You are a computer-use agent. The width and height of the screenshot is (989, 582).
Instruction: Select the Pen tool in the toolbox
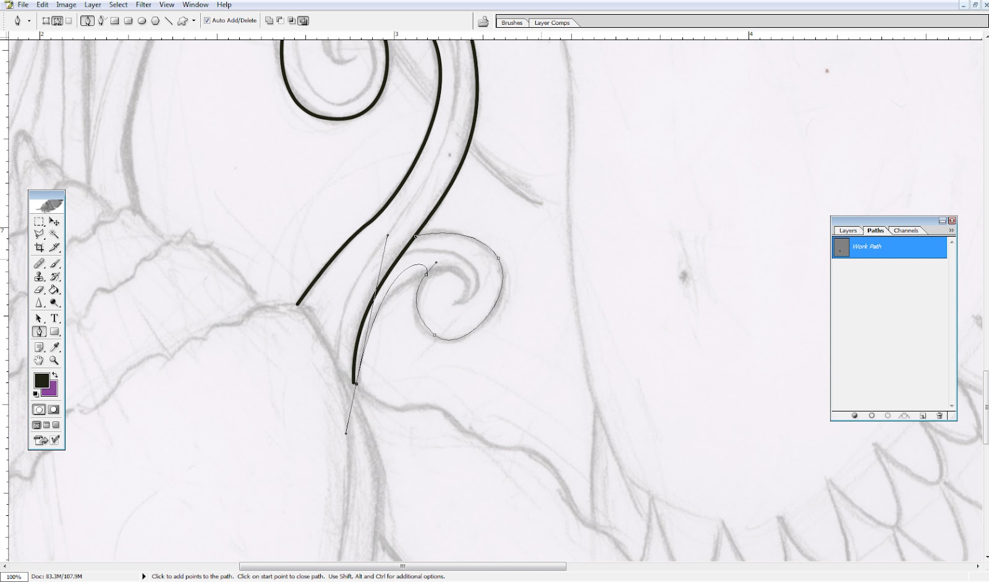pos(38,332)
